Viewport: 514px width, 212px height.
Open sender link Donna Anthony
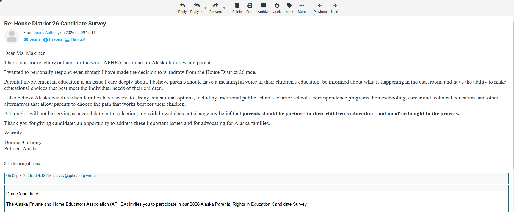coord(46,33)
